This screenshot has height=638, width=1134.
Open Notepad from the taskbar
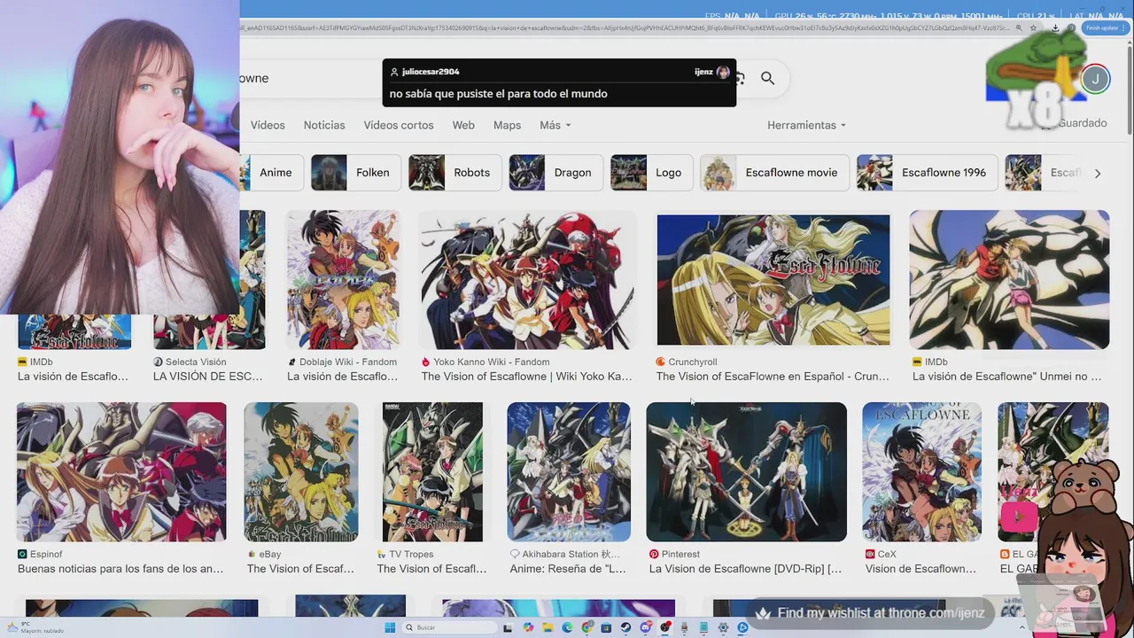(x=703, y=627)
